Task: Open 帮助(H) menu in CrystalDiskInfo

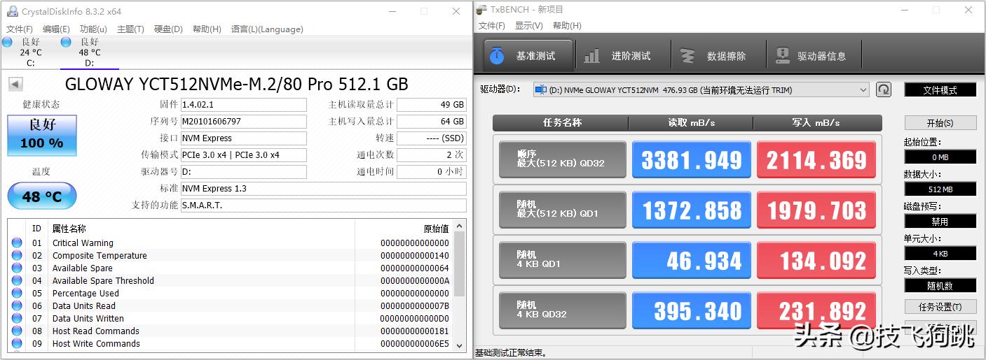Action: tap(207, 29)
